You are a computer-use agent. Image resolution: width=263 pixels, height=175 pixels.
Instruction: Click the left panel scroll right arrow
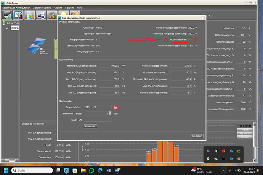(x=17, y=160)
